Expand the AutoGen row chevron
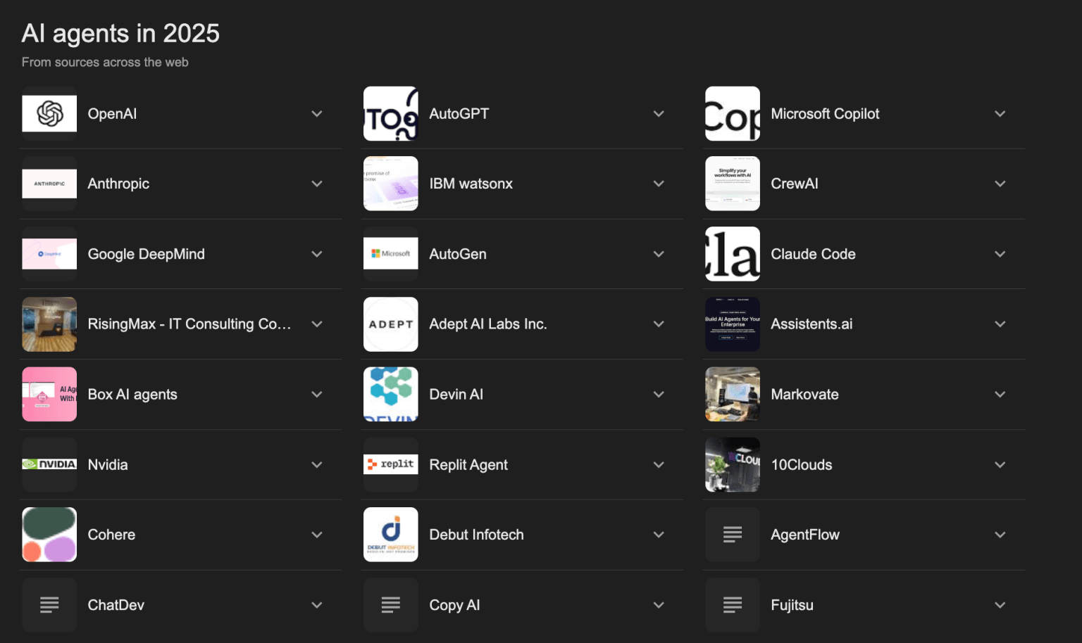The height and width of the screenshot is (643, 1082). 659,254
